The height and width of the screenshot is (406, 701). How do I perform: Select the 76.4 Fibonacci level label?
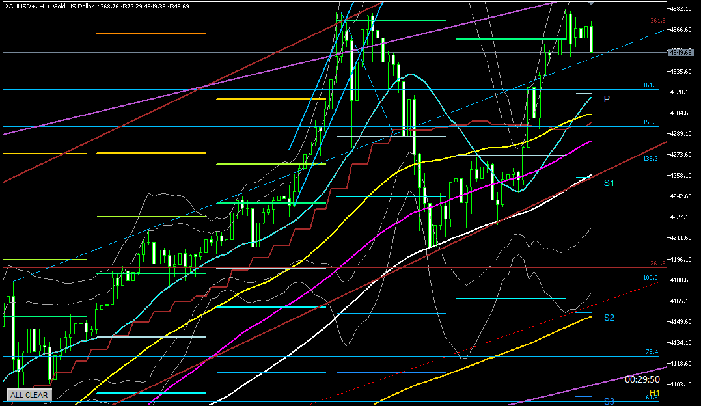pyautogui.click(x=652, y=352)
